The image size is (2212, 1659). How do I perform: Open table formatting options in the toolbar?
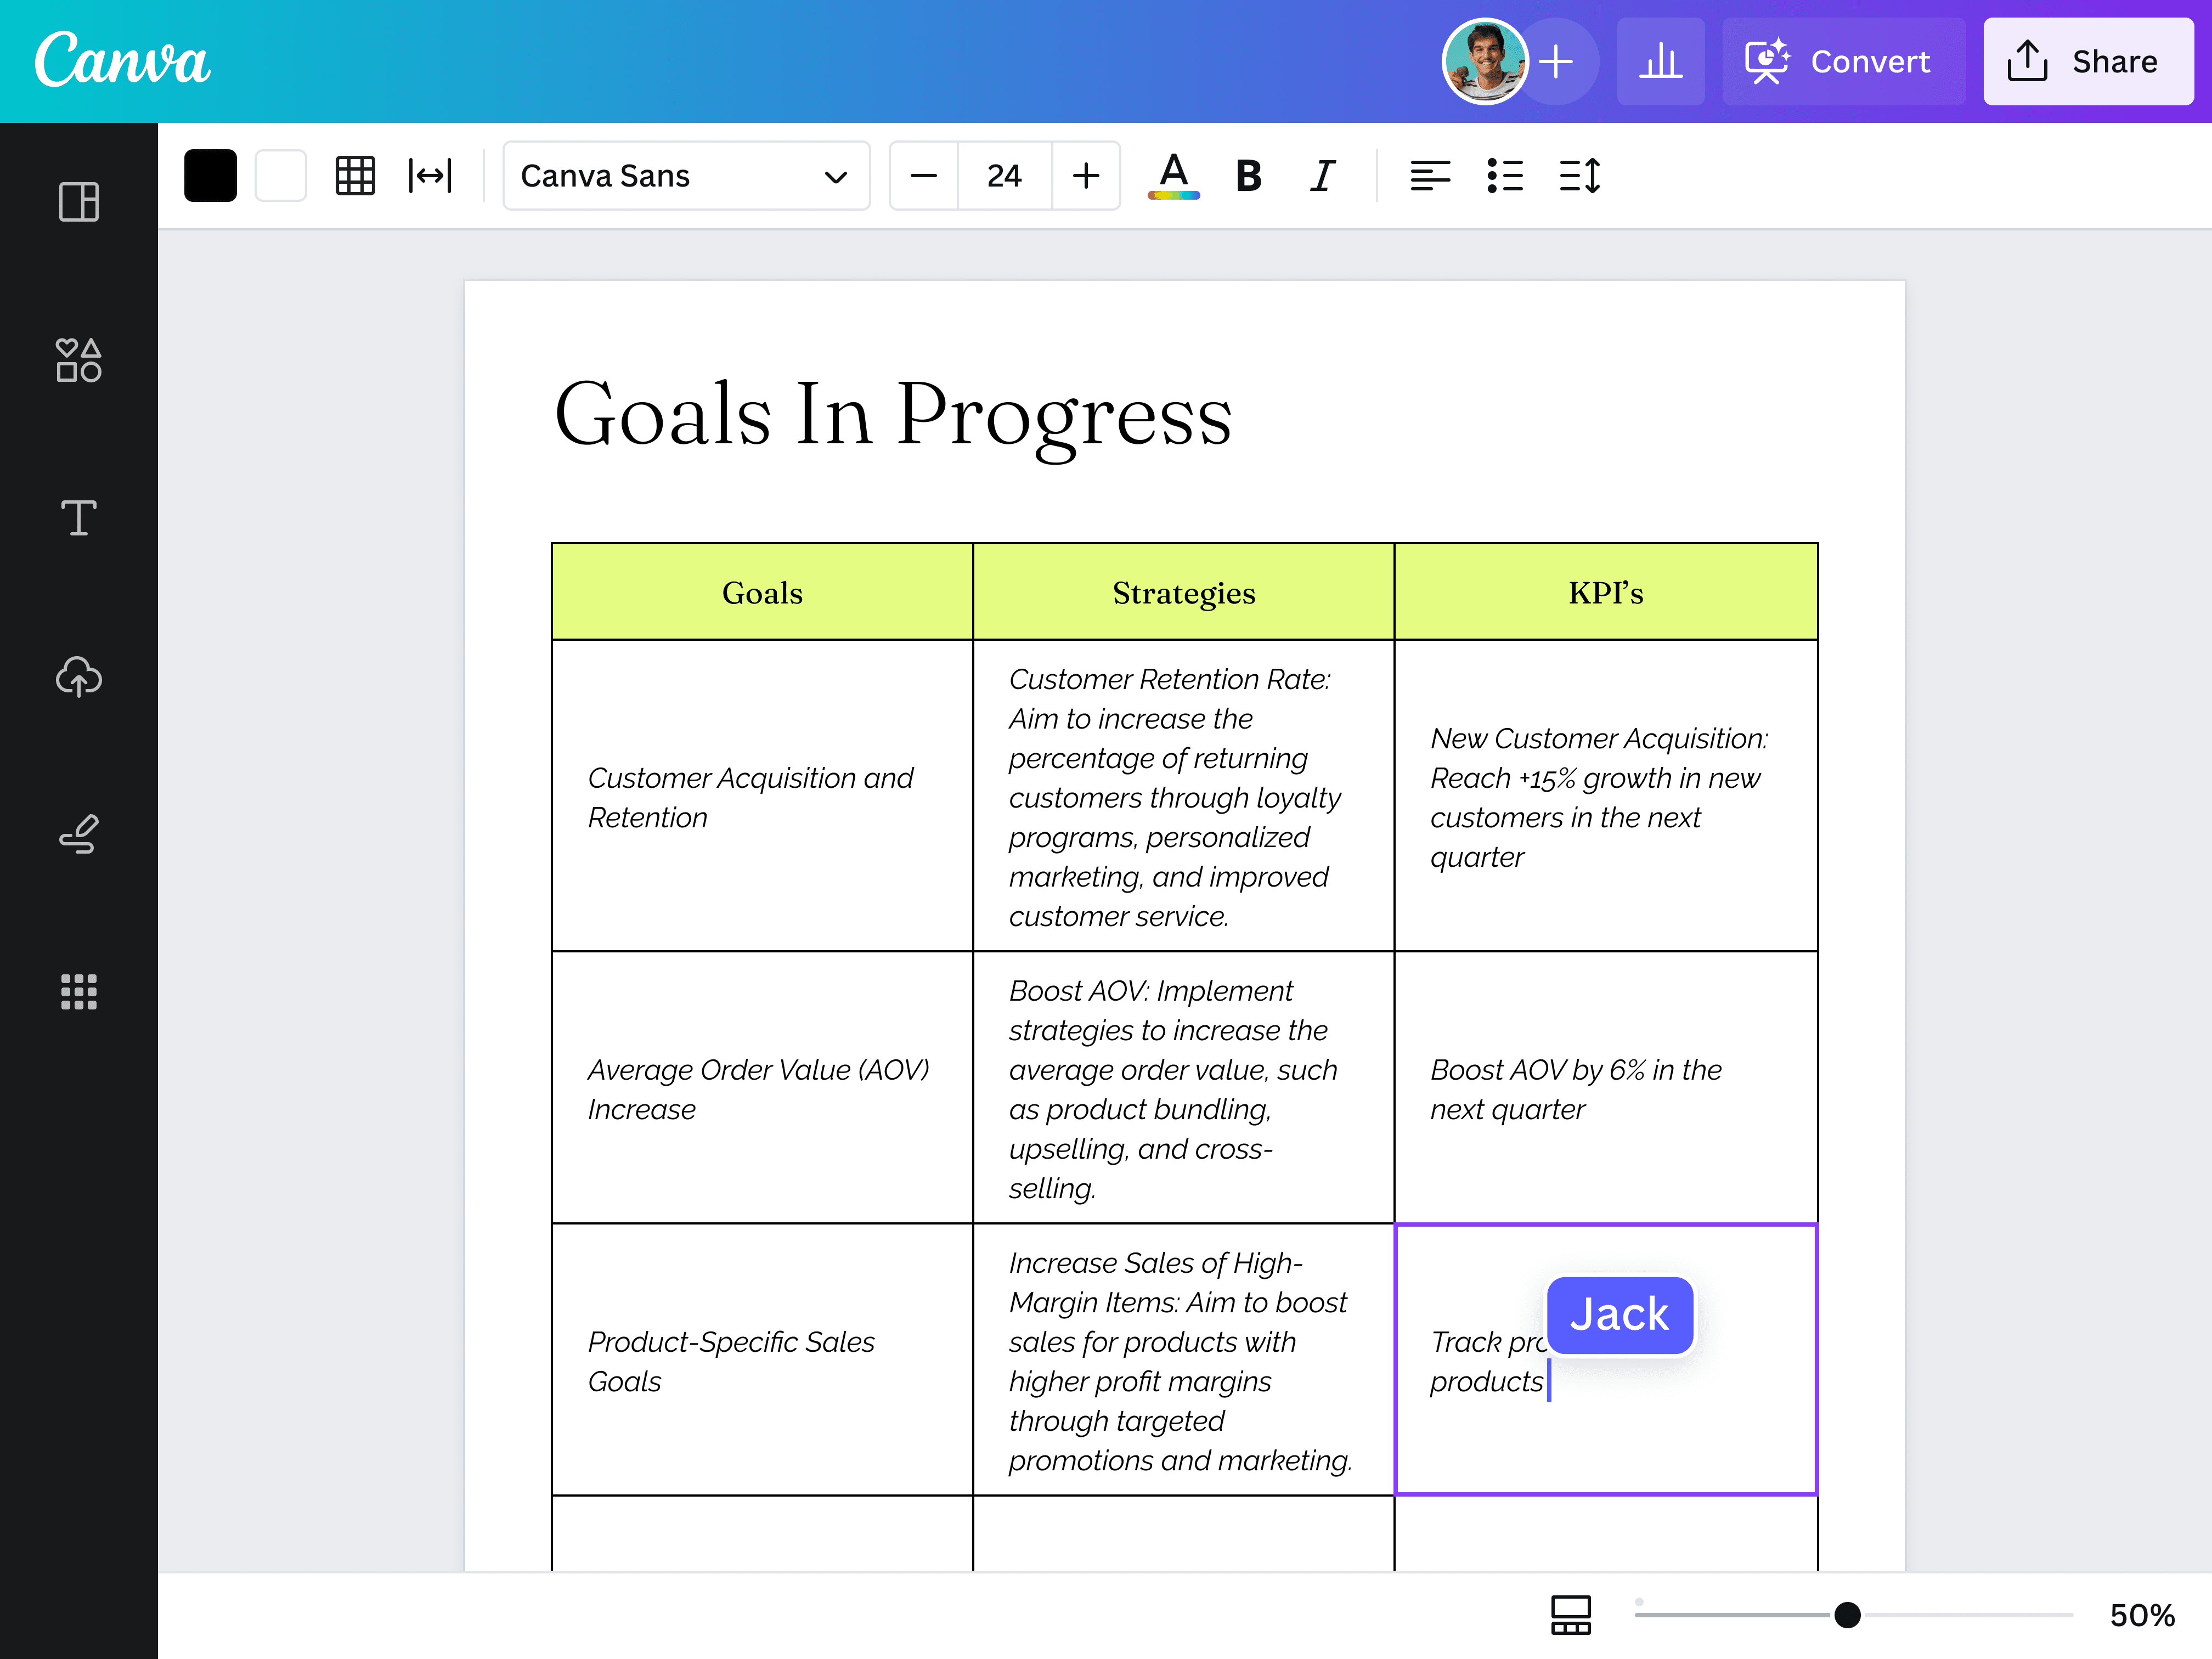(x=355, y=175)
